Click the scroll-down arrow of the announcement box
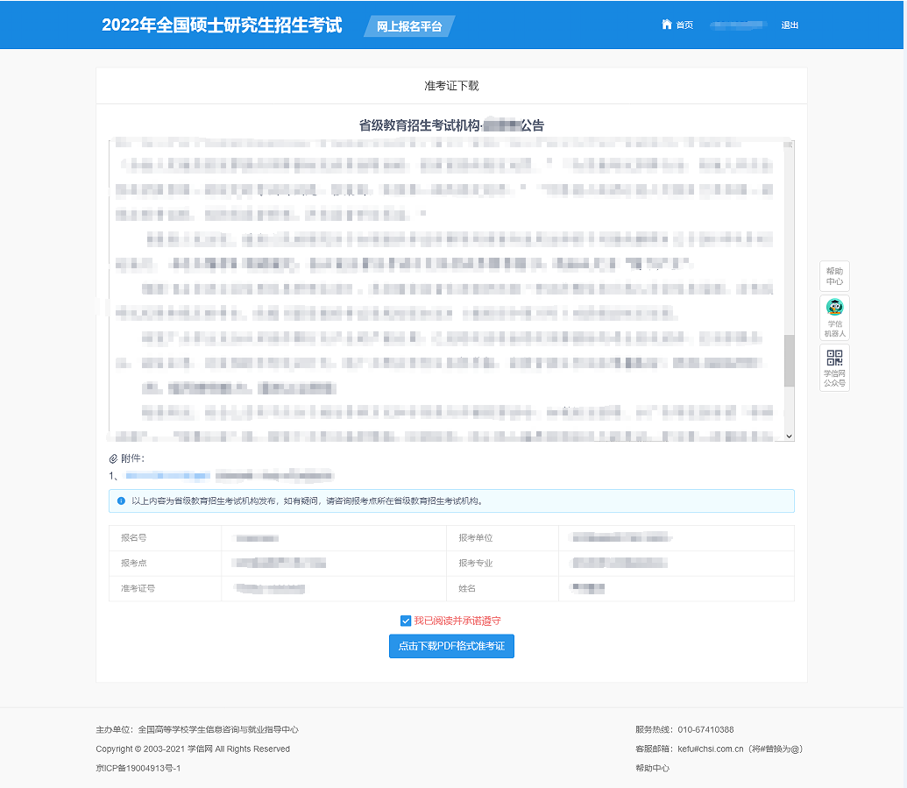Image resolution: width=907 pixels, height=788 pixels. point(788,435)
